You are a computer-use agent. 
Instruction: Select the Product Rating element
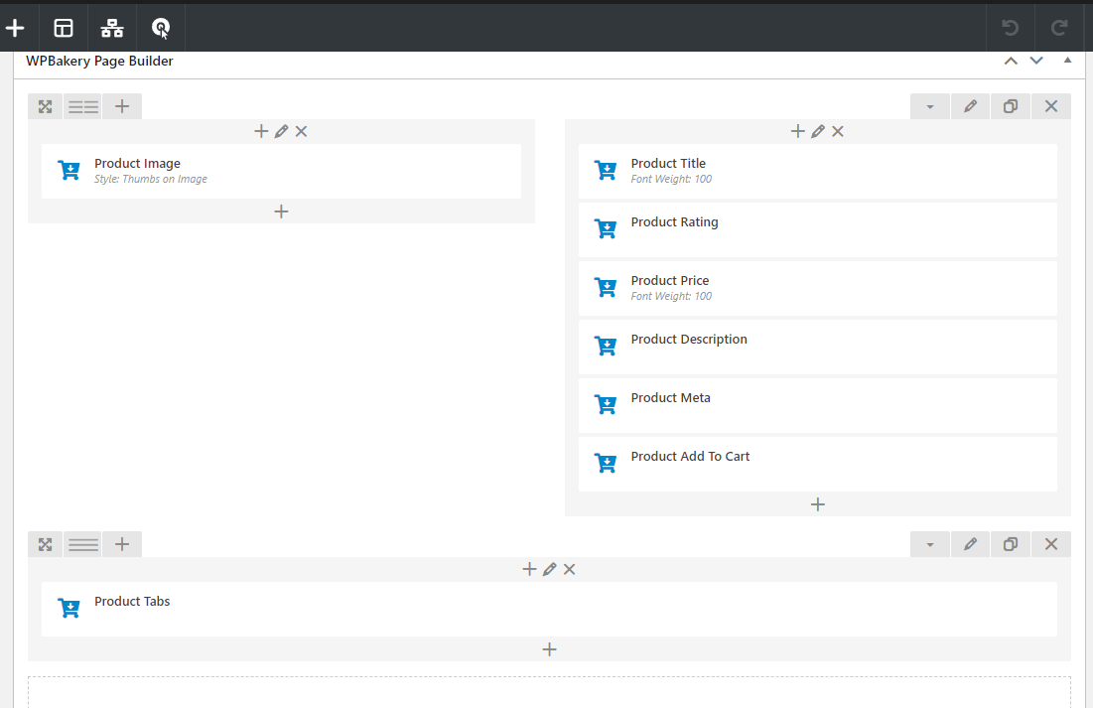(x=818, y=229)
